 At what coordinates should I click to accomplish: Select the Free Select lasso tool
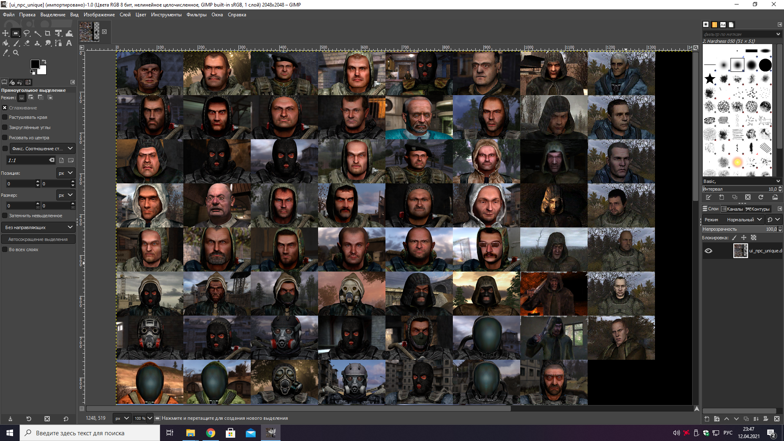point(27,33)
